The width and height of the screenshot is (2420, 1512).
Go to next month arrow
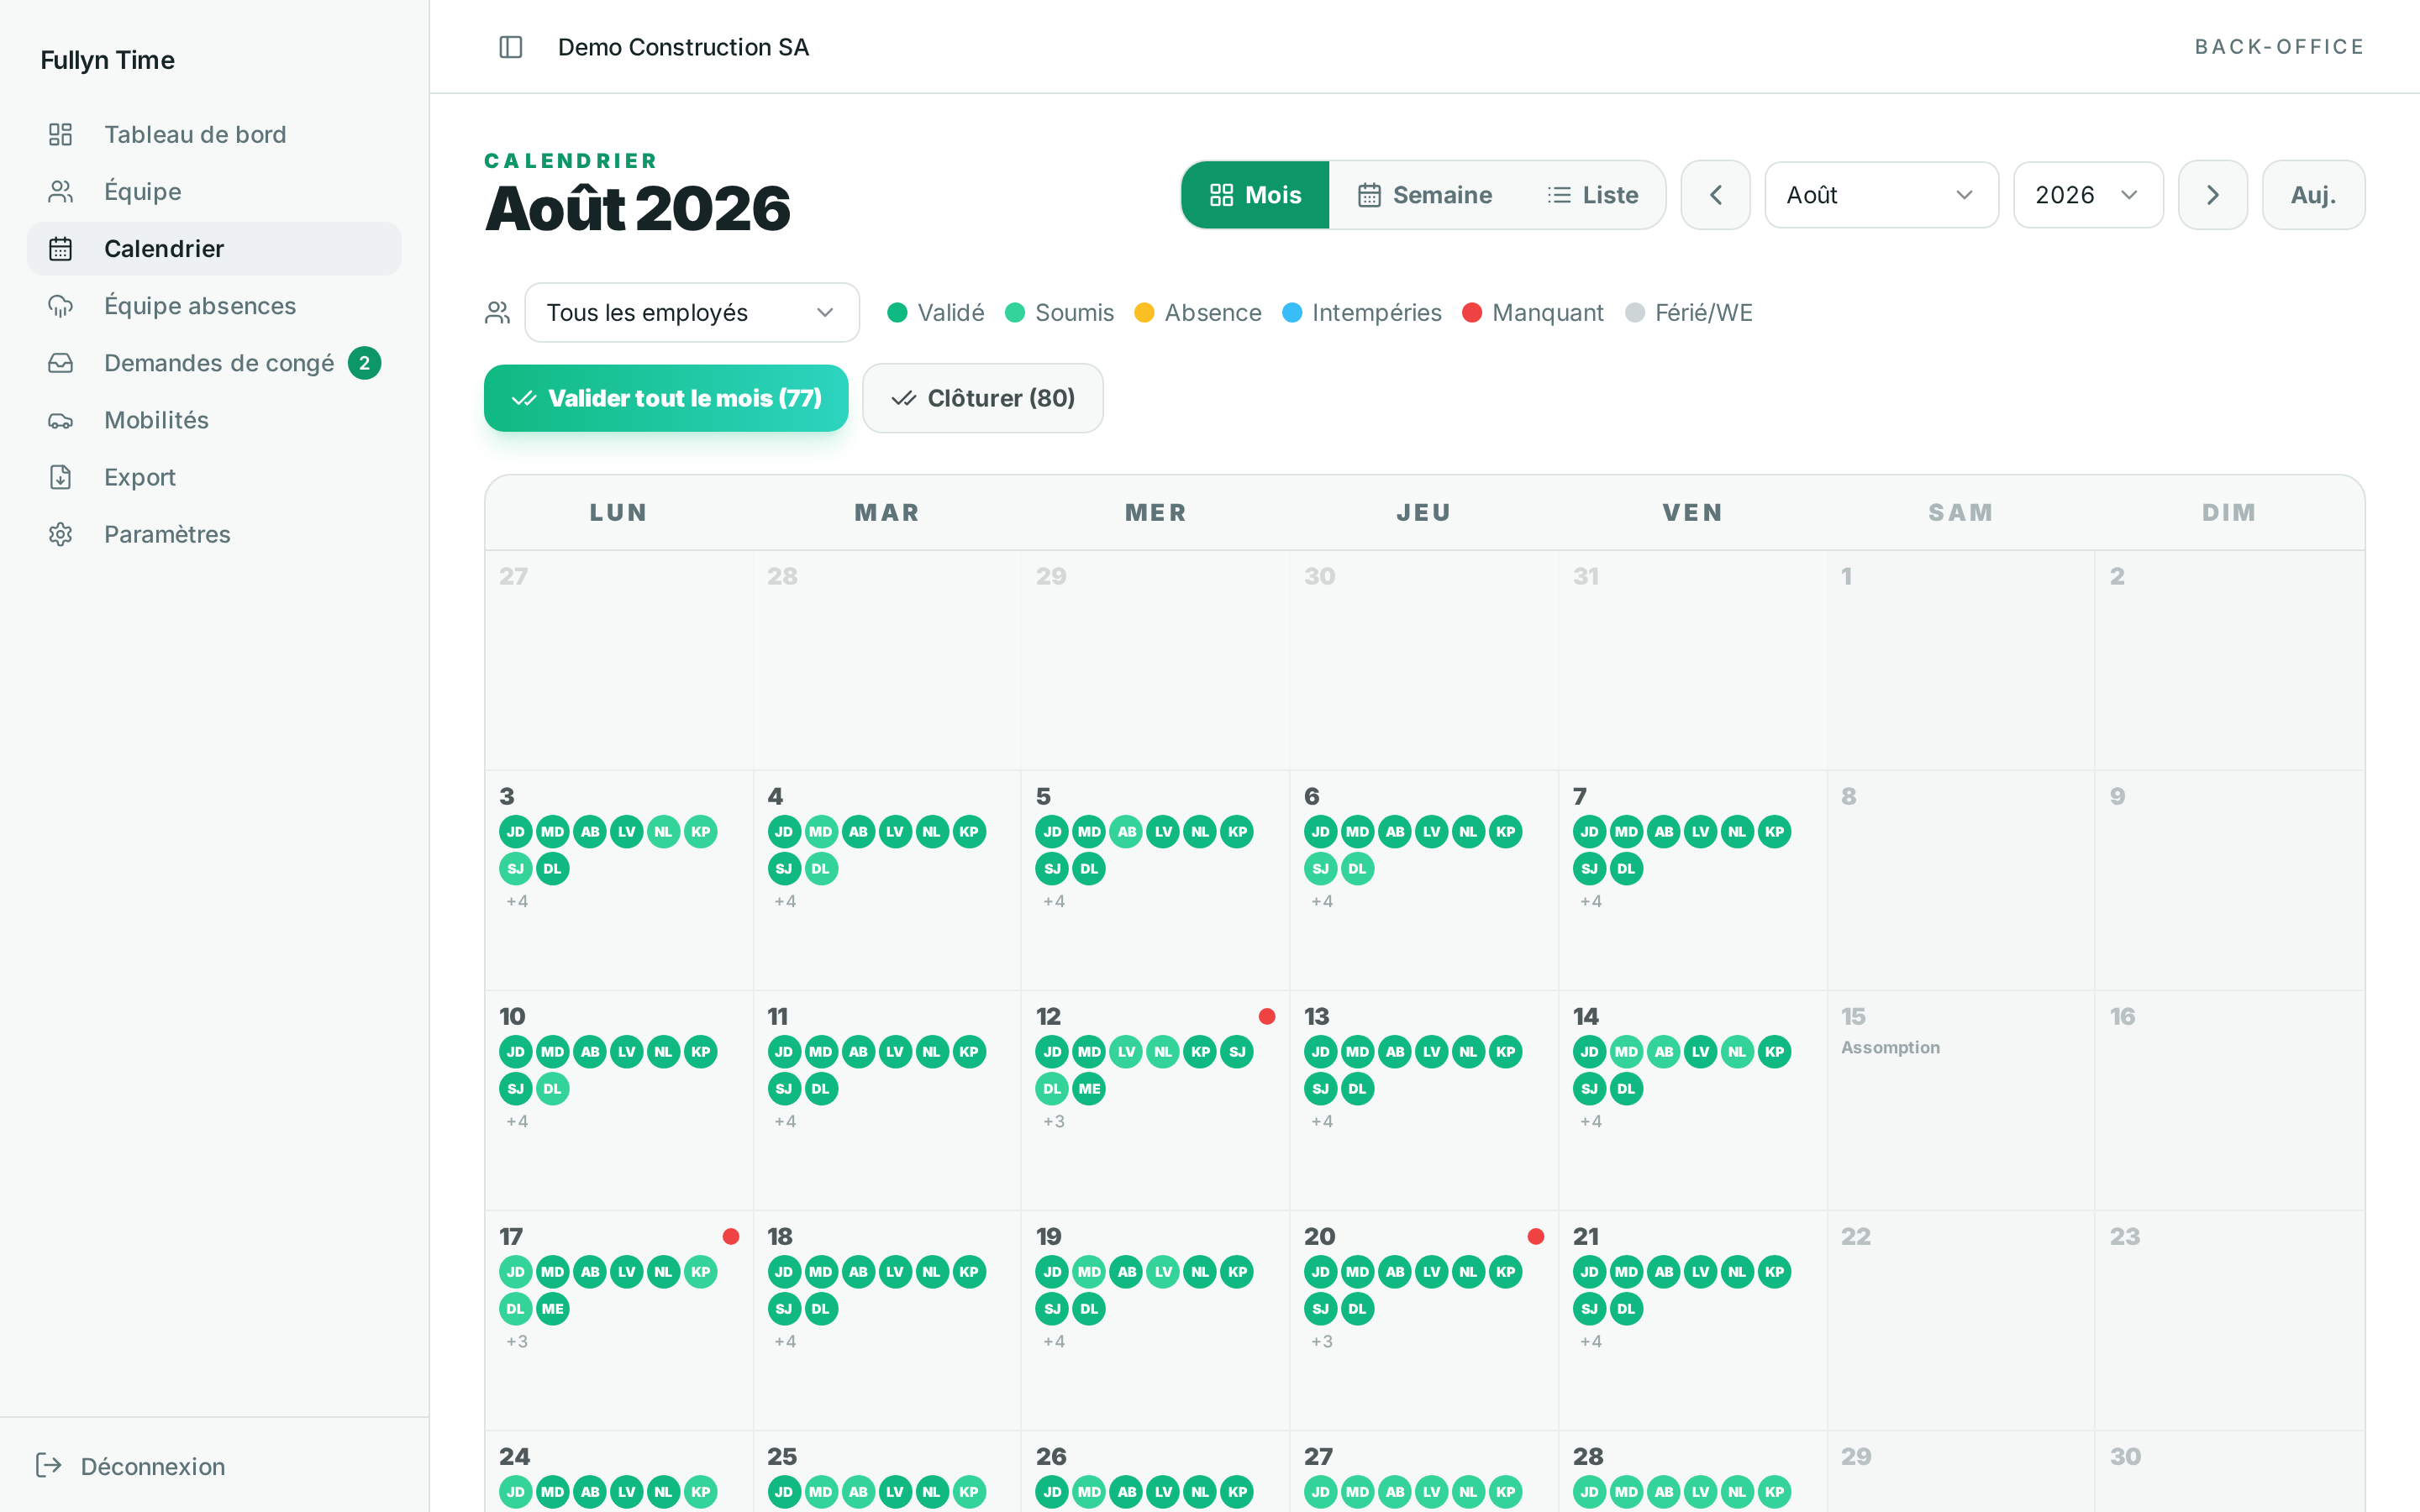2213,195
